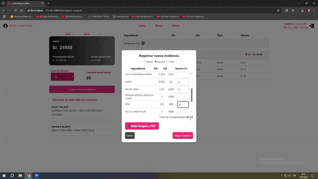Click the Pendientes (14) label
This screenshot has width=318, height=179.
click(132, 43)
